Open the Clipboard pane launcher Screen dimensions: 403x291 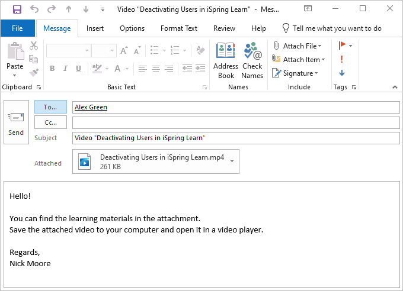point(39,88)
